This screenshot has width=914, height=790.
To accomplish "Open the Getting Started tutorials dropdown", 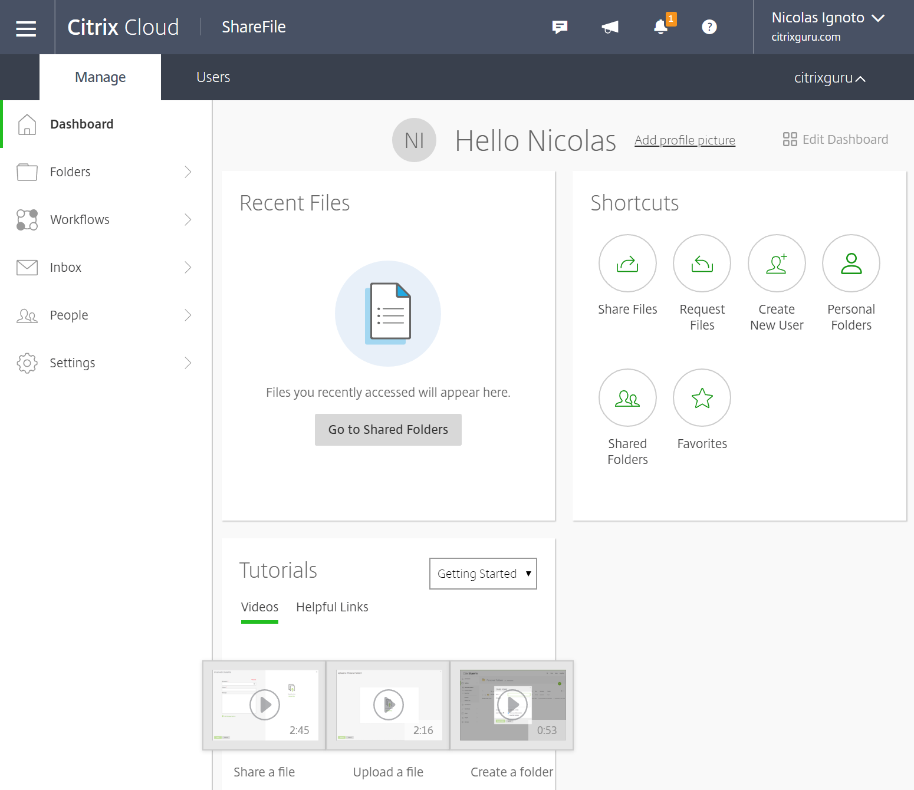I will [483, 573].
